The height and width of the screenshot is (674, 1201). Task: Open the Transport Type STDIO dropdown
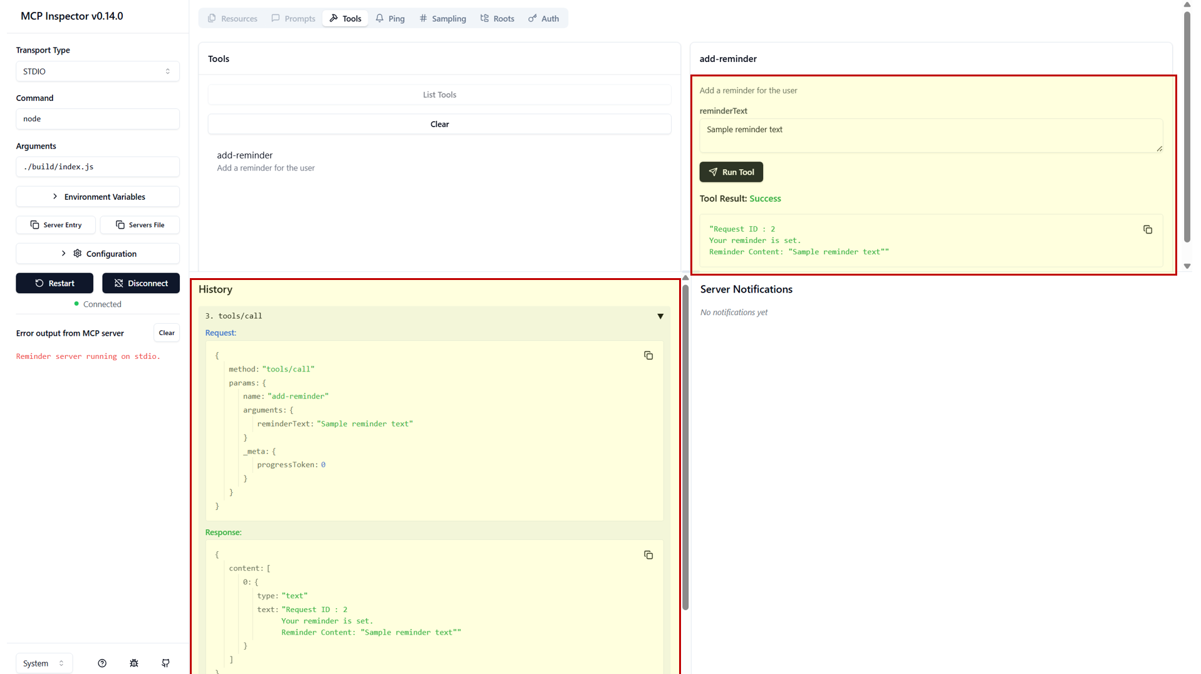[98, 71]
